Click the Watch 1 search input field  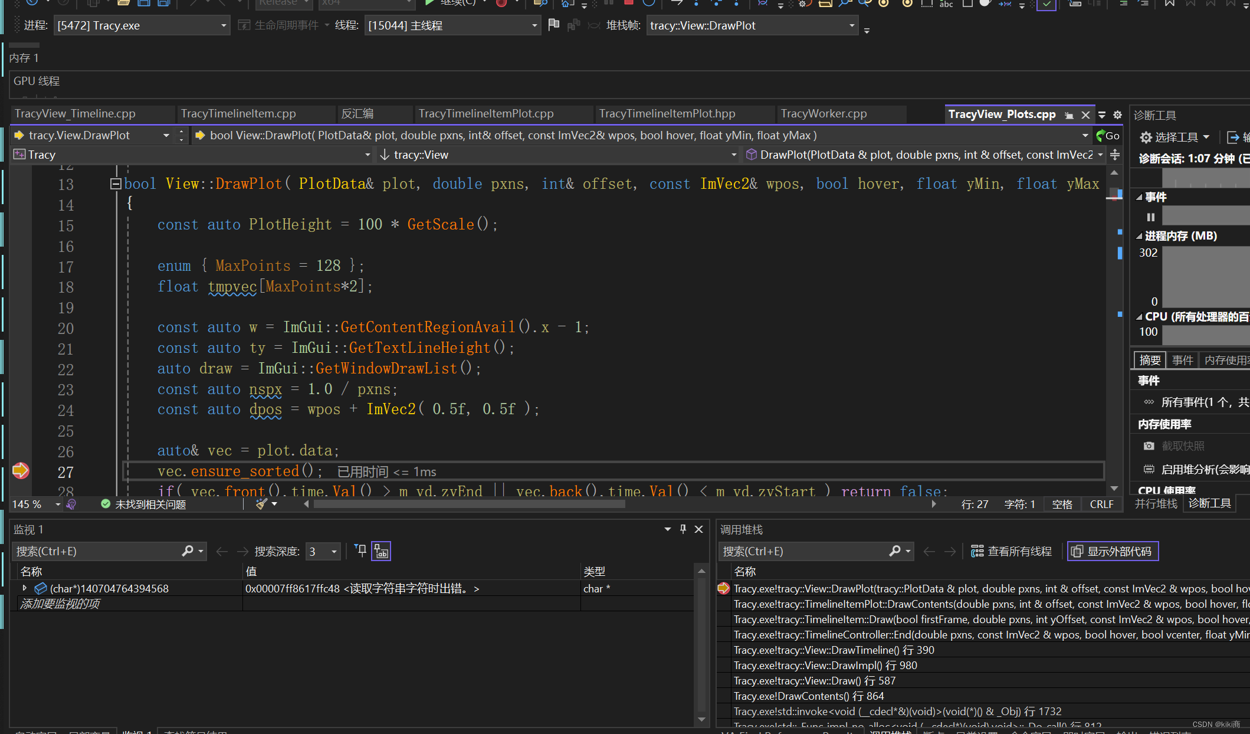pos(97,551)
